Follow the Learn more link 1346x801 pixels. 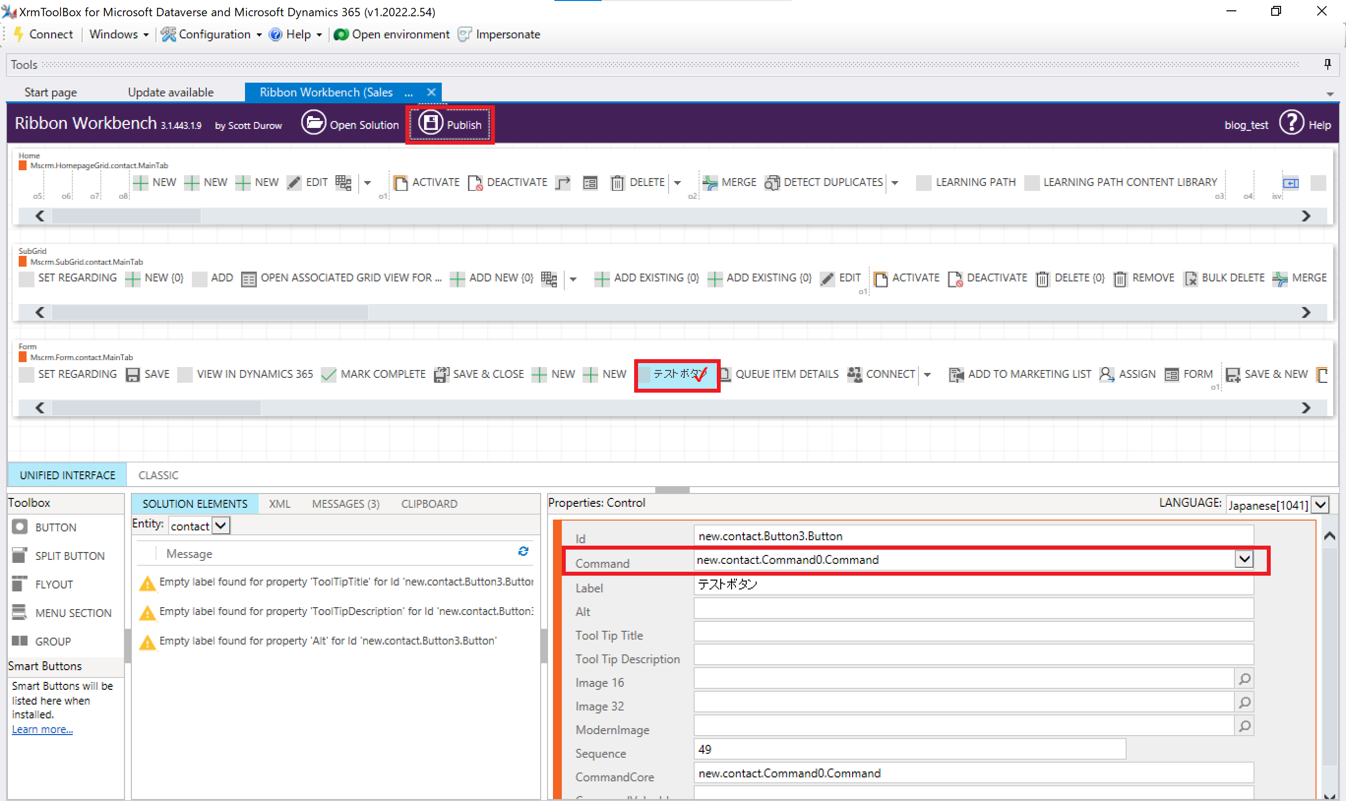(x=42, y=729)
